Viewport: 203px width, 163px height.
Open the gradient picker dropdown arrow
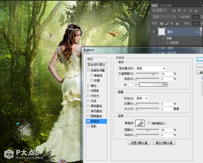165,85
